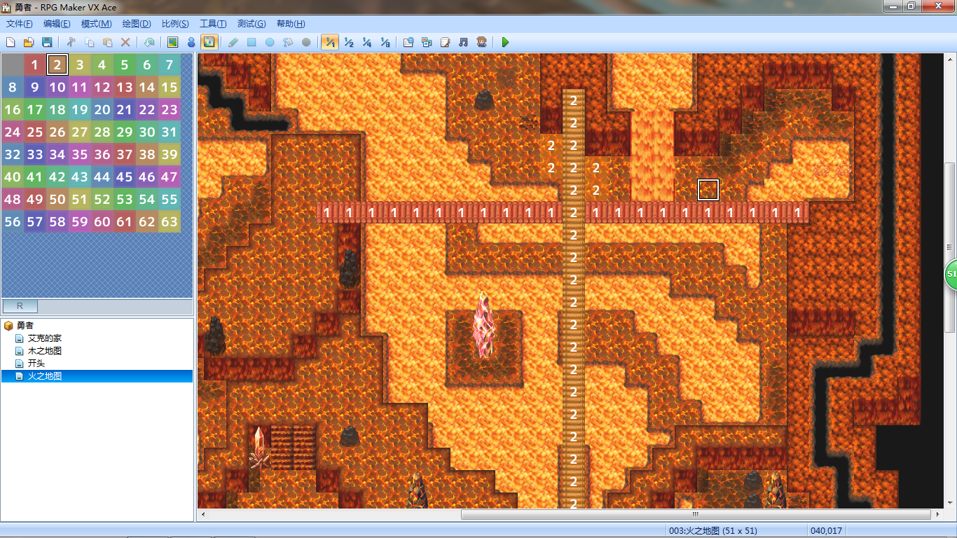Screen dimensions: 957x538
Task: Select the Flood Fill tool
Action: pos(288,42)
